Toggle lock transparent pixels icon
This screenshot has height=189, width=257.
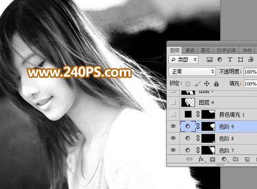click(x=188, y=84)
